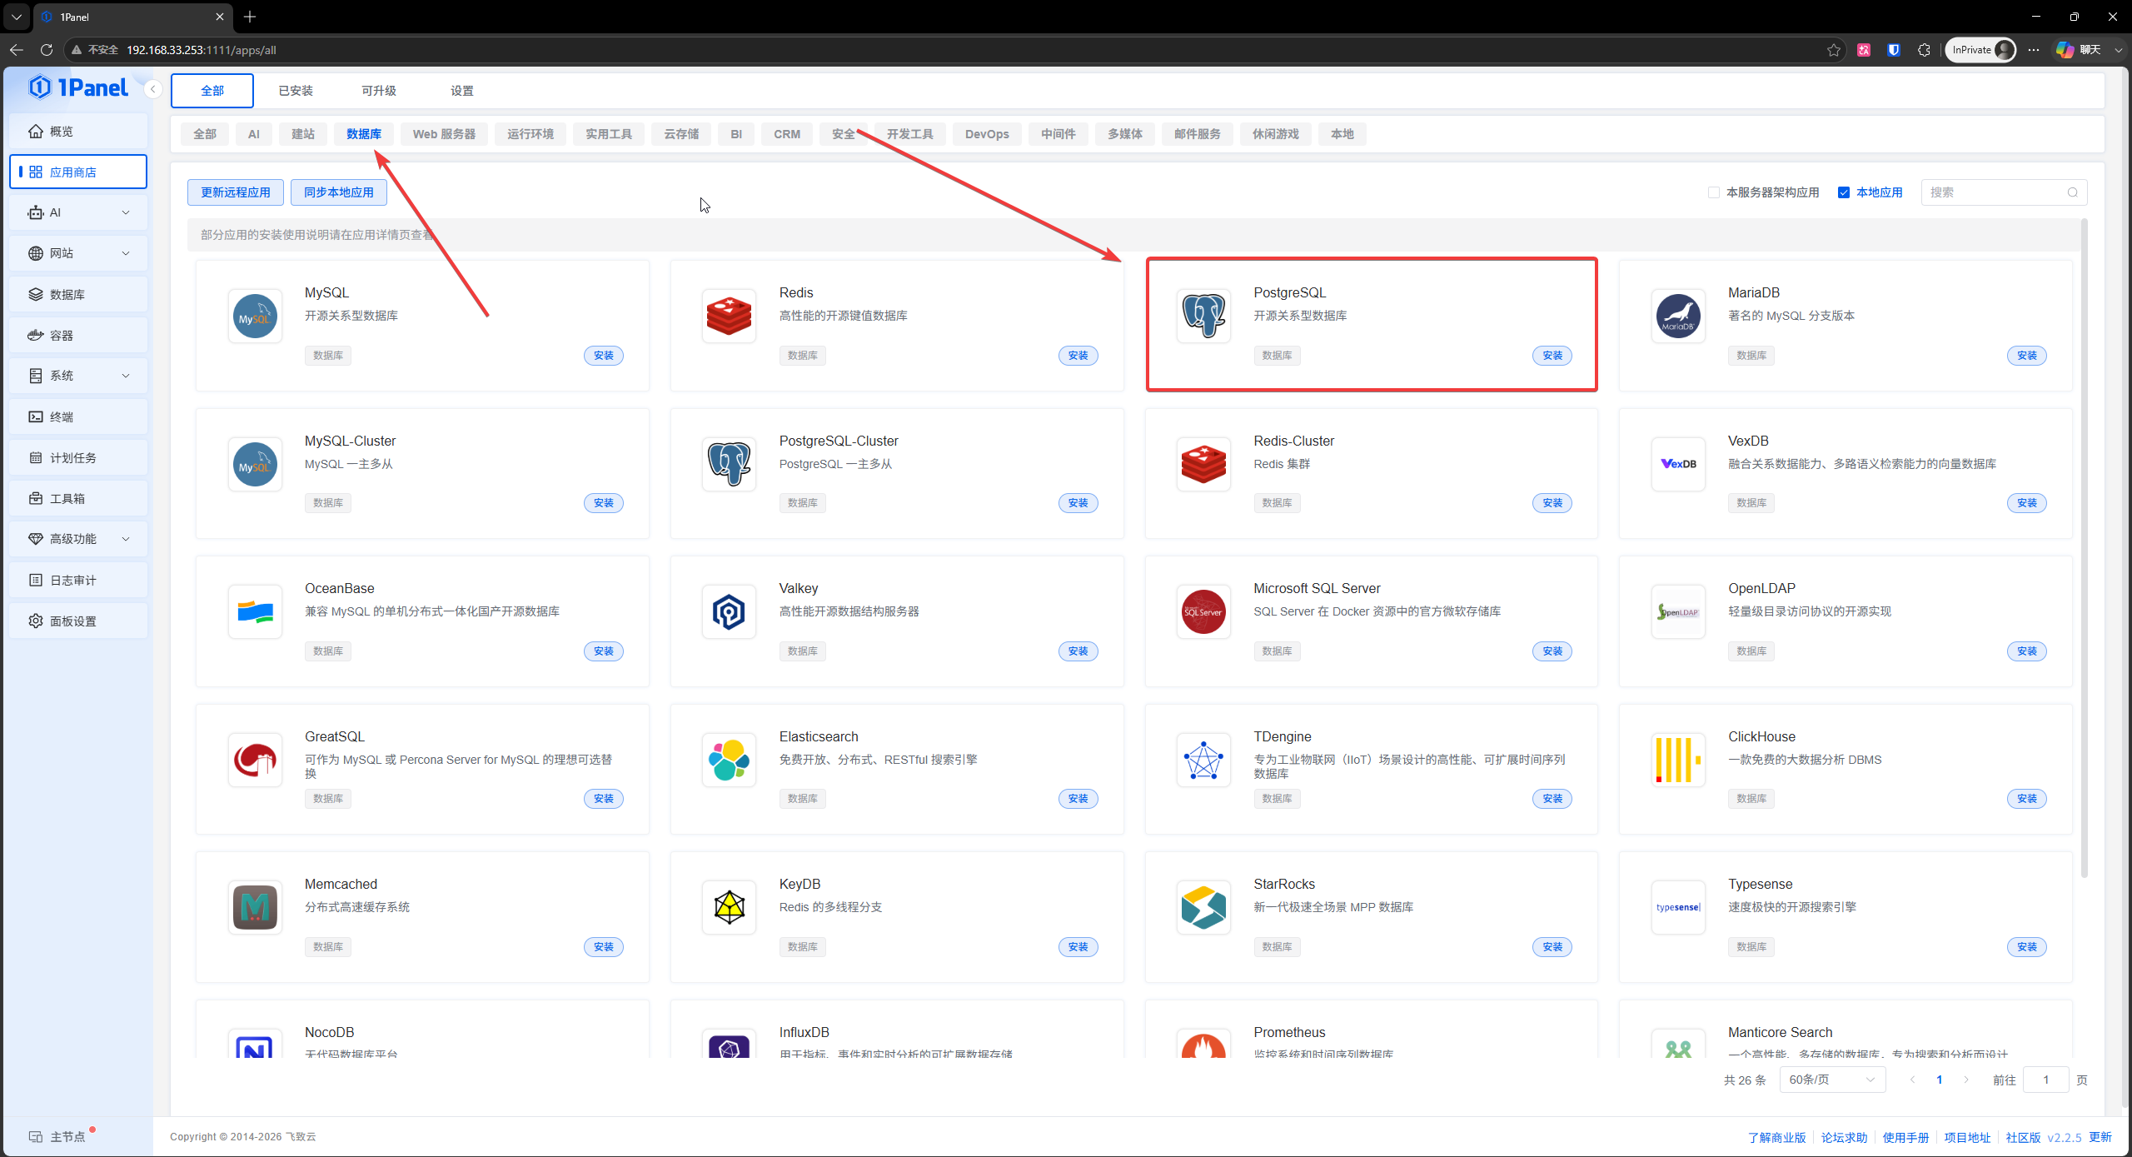Open the 60条/页 page size dropdown
This screenshot has height=1157, width=2132.
point(1832,1080)
